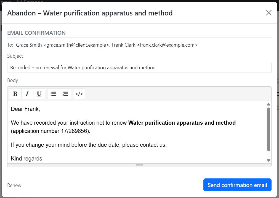The height and width of the screenshot is (198, 279).
Task: Click Grace Smith's recipient address
Action: (63, 45)
